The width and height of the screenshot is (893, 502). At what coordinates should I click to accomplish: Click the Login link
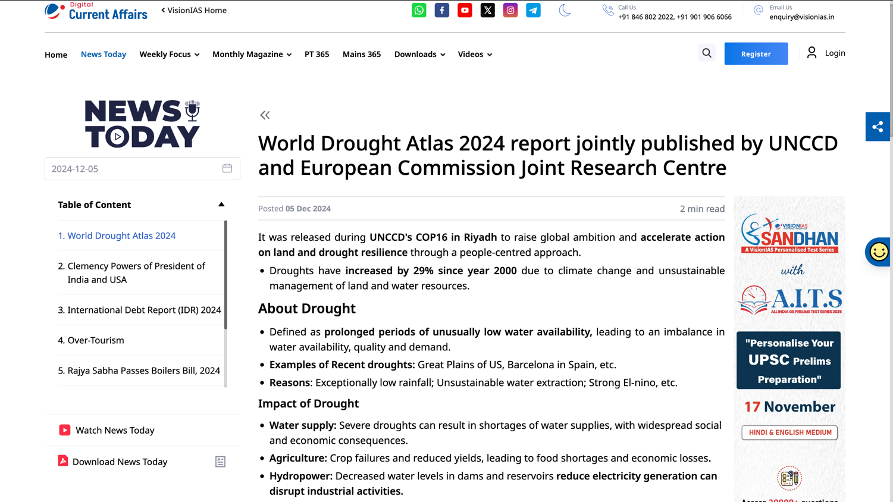[835, 53]
